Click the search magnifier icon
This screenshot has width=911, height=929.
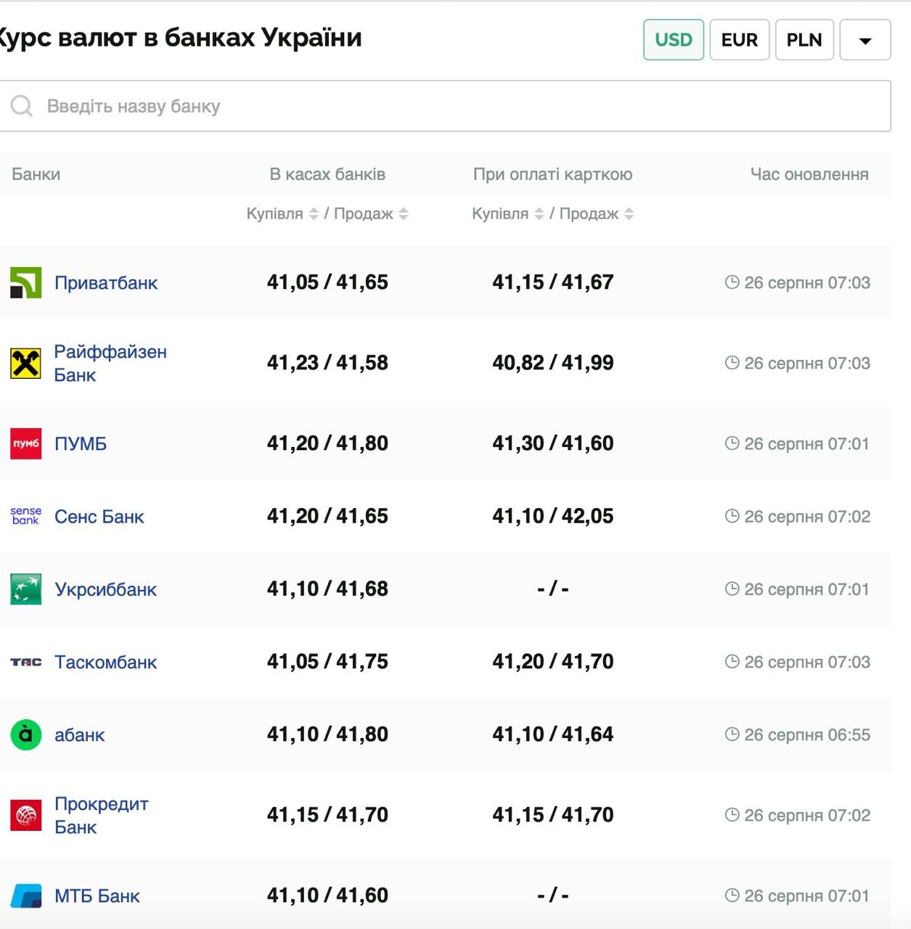tap(22, 106)
